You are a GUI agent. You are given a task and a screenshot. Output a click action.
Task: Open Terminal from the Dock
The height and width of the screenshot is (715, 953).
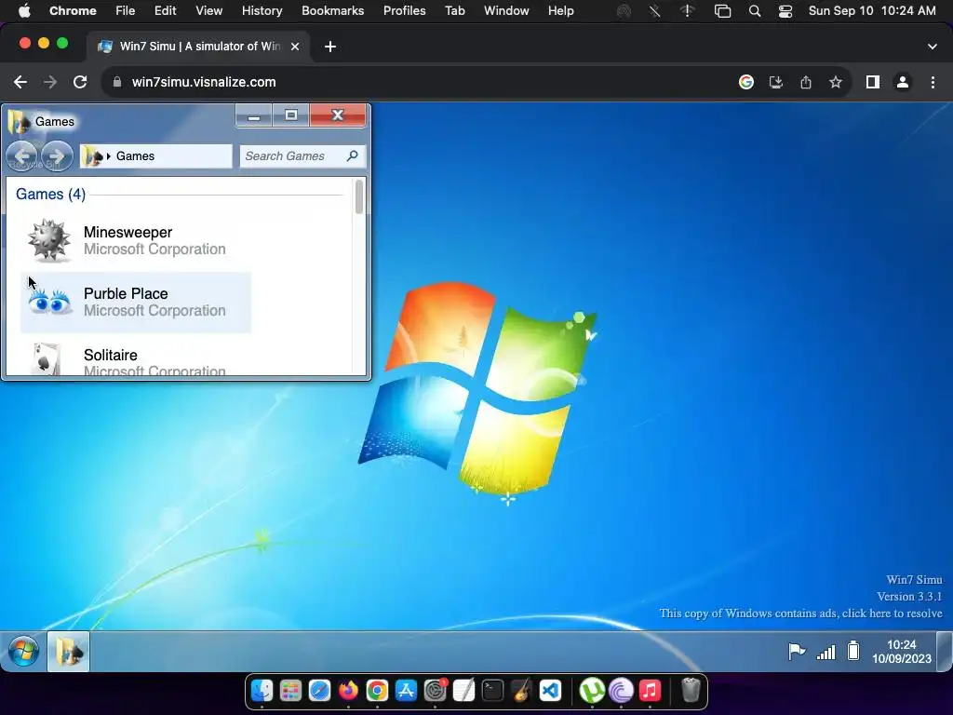[x=492, y=691]
